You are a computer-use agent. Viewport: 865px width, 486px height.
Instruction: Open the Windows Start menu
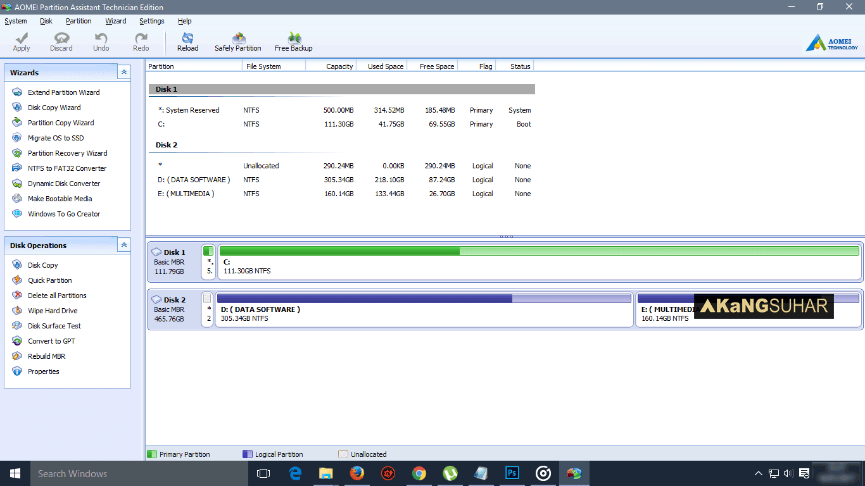tap(15, 473)
